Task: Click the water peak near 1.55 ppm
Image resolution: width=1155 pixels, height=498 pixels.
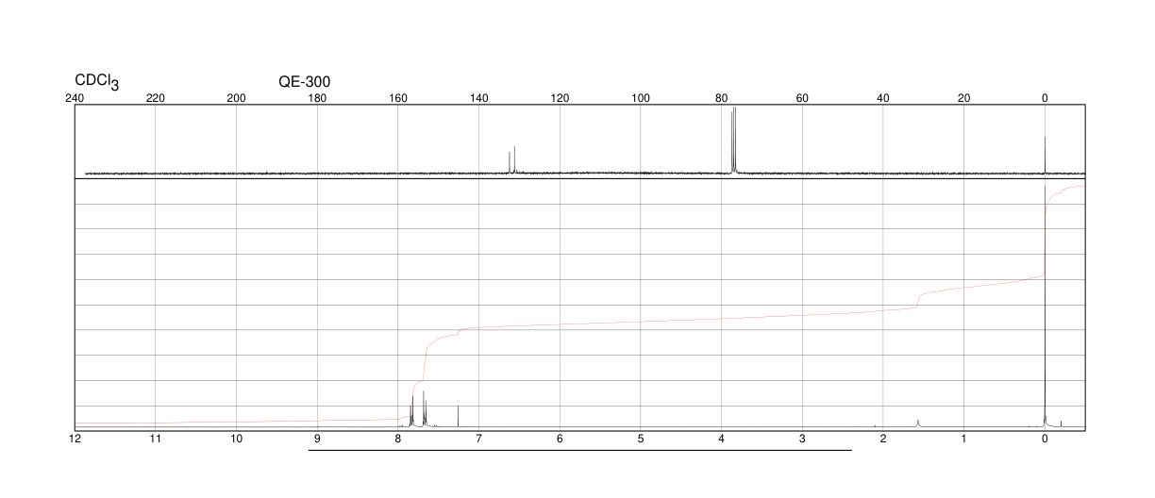Action: [918, 423]
